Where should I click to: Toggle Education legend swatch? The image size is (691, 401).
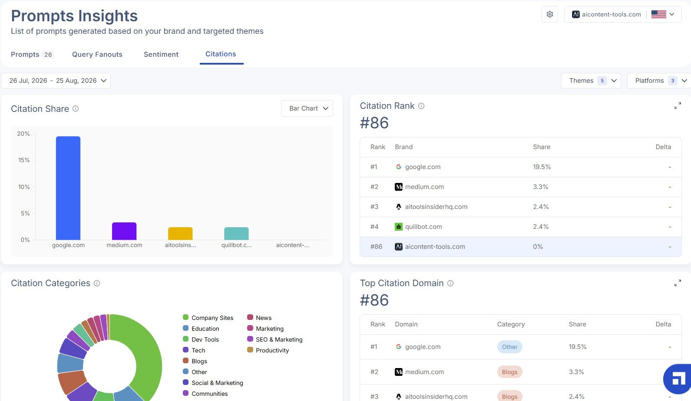point(186,328)
